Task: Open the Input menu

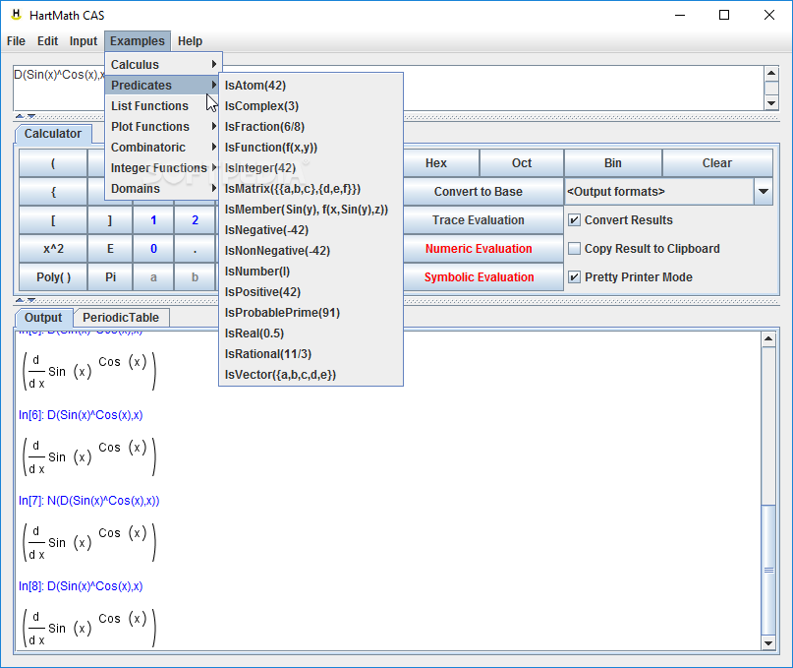Action: pos(84,41)
